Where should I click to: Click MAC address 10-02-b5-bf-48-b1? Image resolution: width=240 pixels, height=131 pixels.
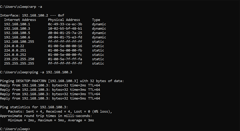click(65, 29)
